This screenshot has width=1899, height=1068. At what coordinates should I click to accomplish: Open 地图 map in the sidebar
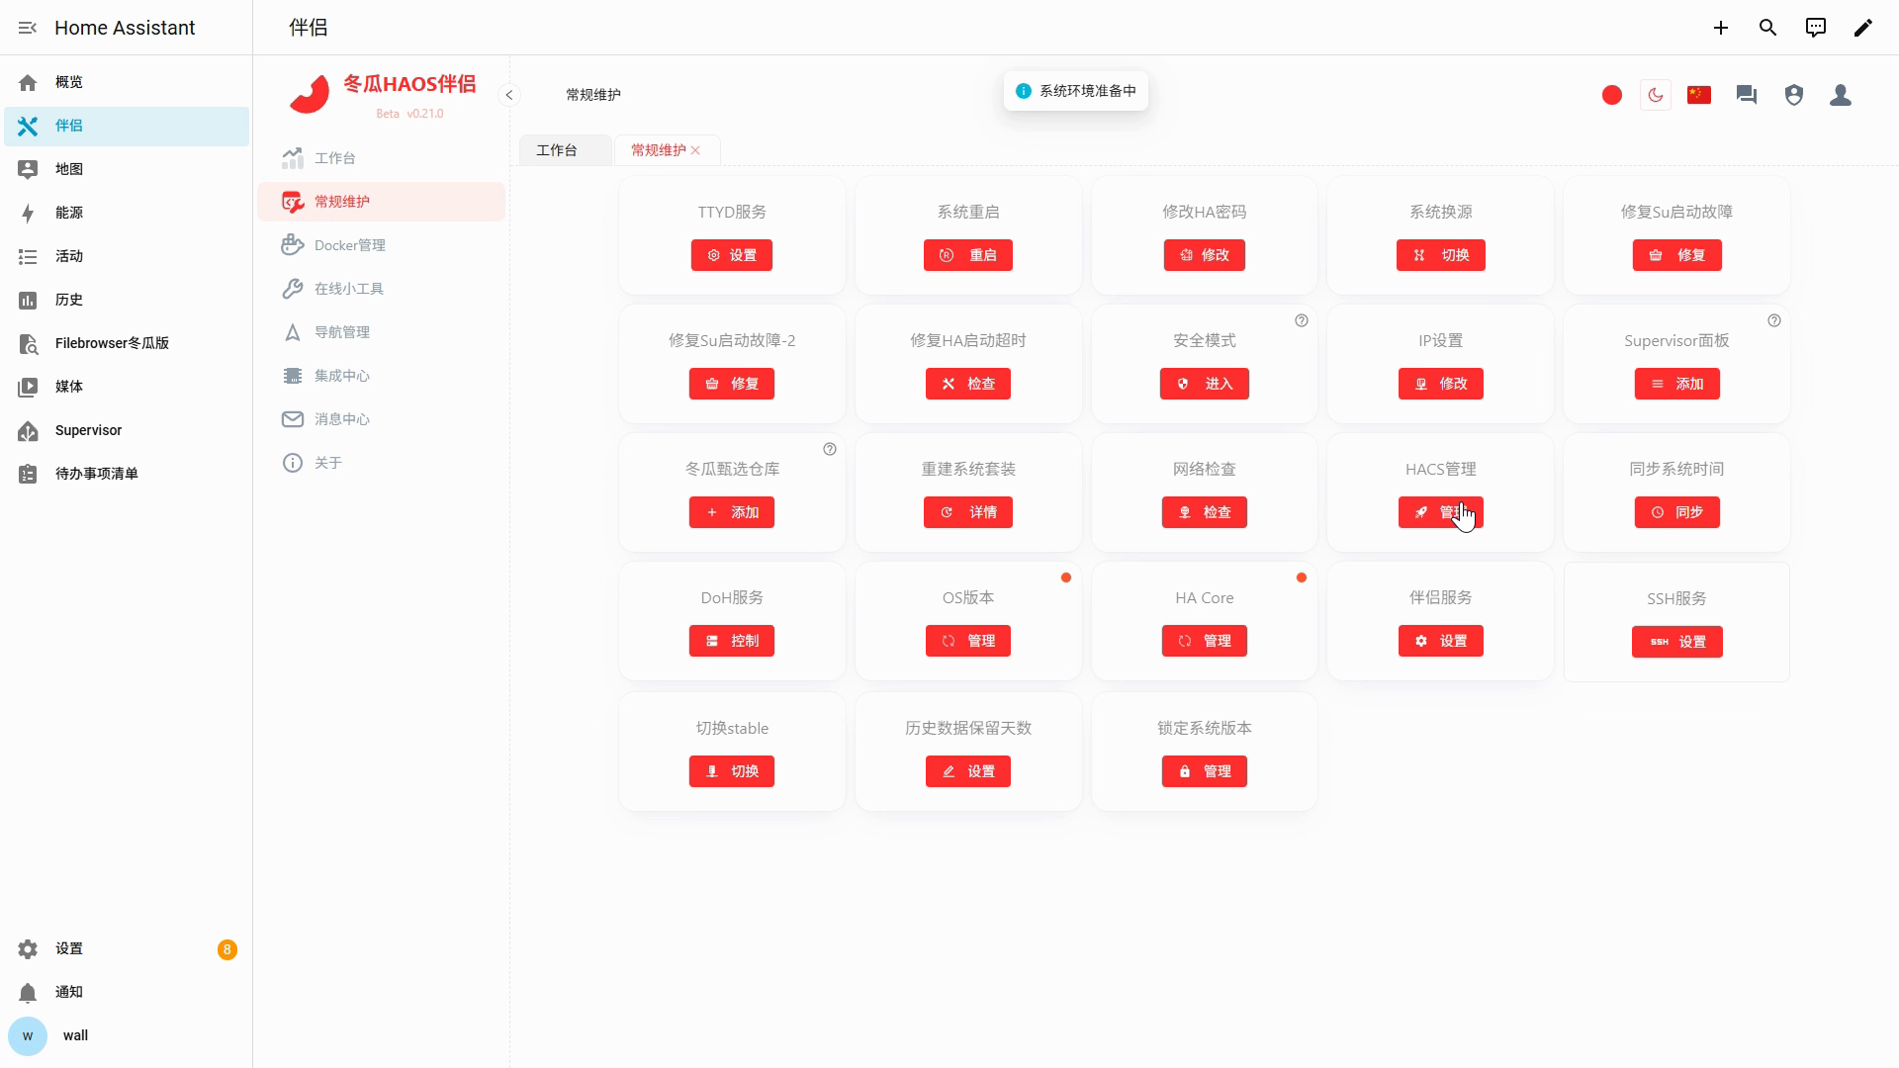click(127, 169)
